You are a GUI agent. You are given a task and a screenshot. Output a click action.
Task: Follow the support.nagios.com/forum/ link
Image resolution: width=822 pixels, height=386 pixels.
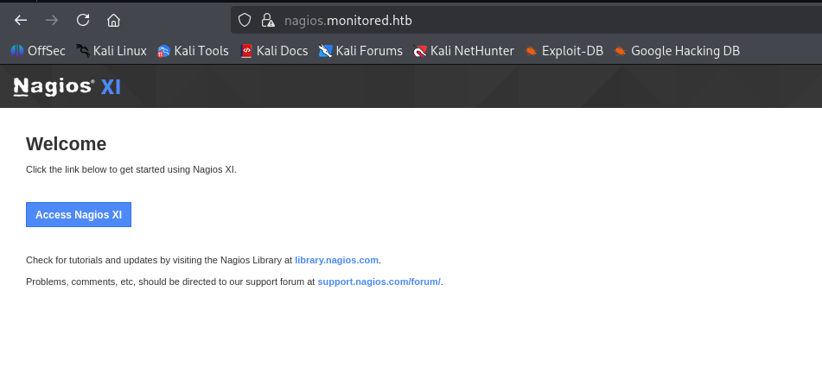(379, 282)
